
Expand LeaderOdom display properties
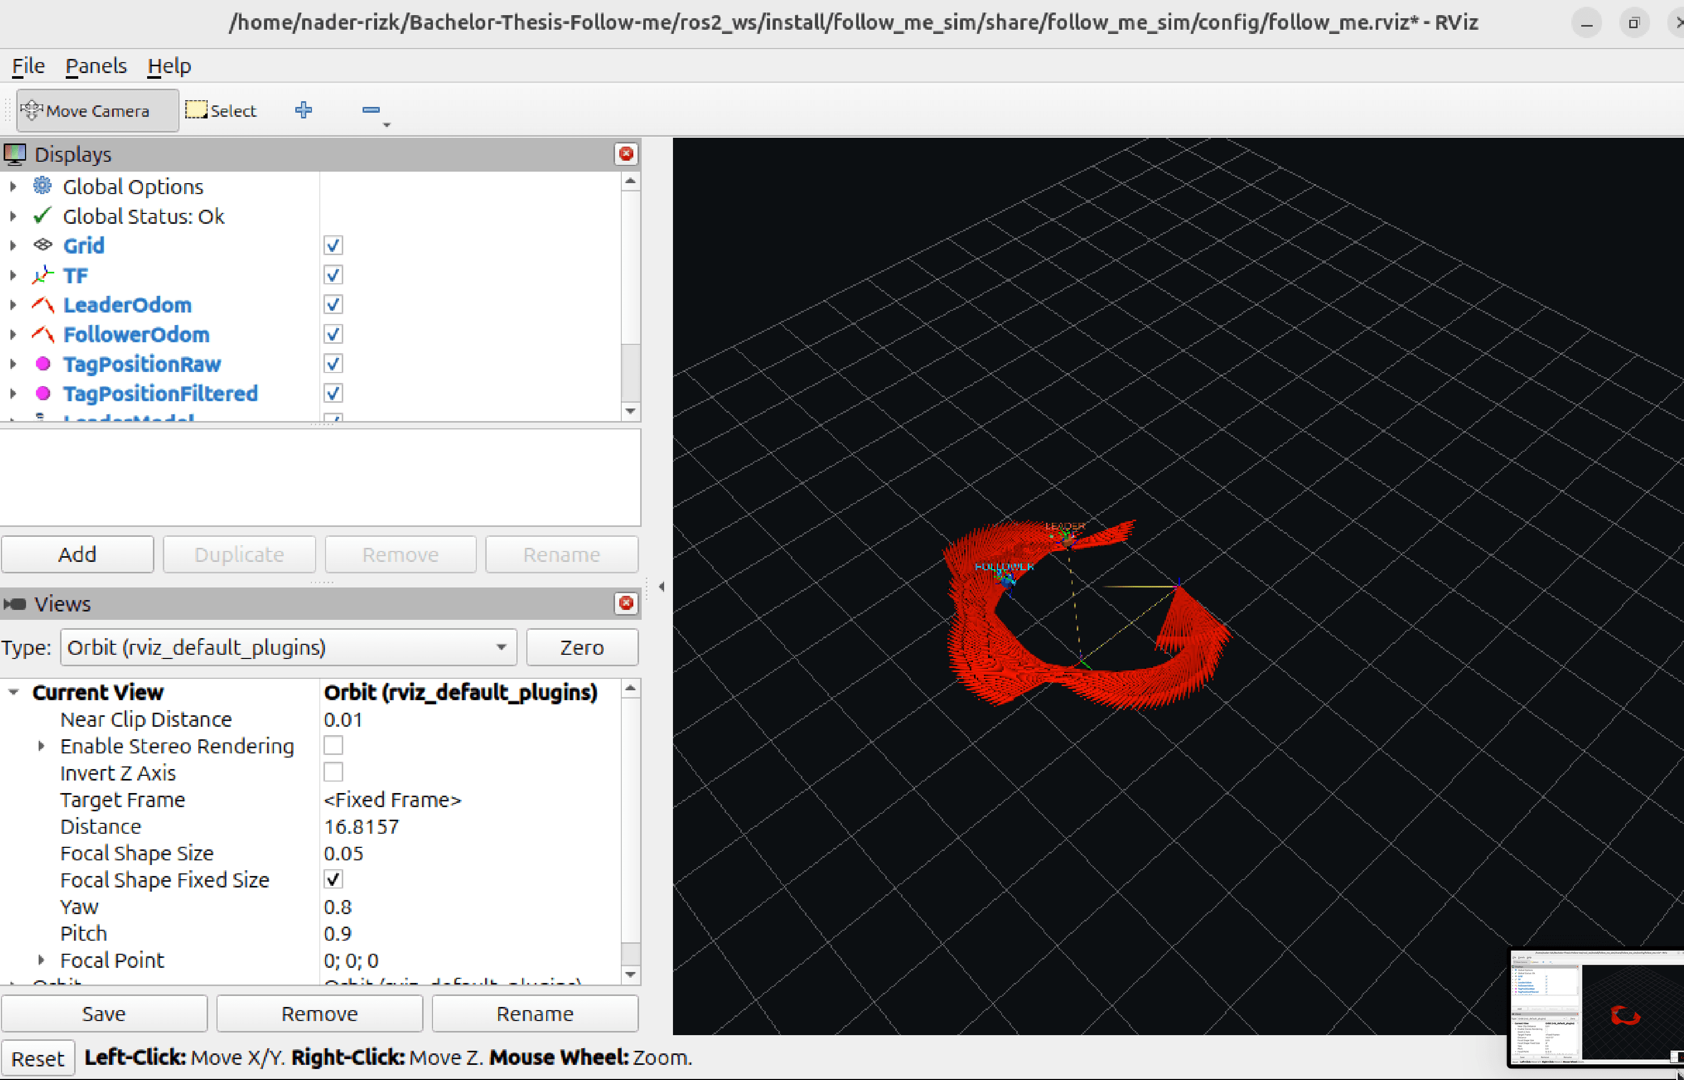13,304
